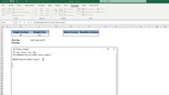Open the XML Source pane
169x95 pixels.
(x=79, y=11)
